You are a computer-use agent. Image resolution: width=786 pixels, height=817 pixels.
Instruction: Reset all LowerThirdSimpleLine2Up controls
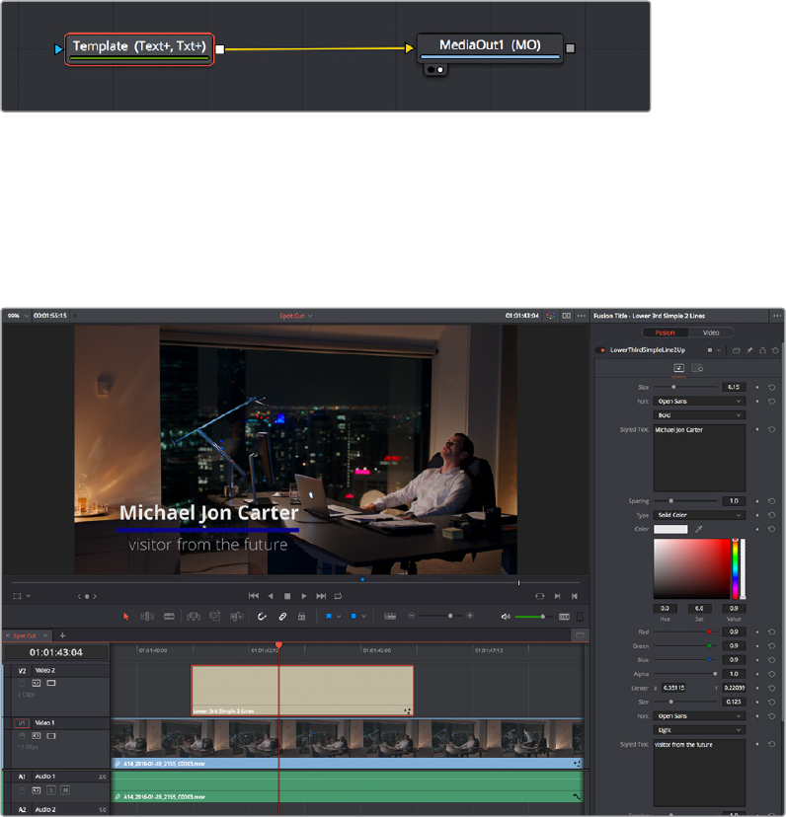coord(775,350)
